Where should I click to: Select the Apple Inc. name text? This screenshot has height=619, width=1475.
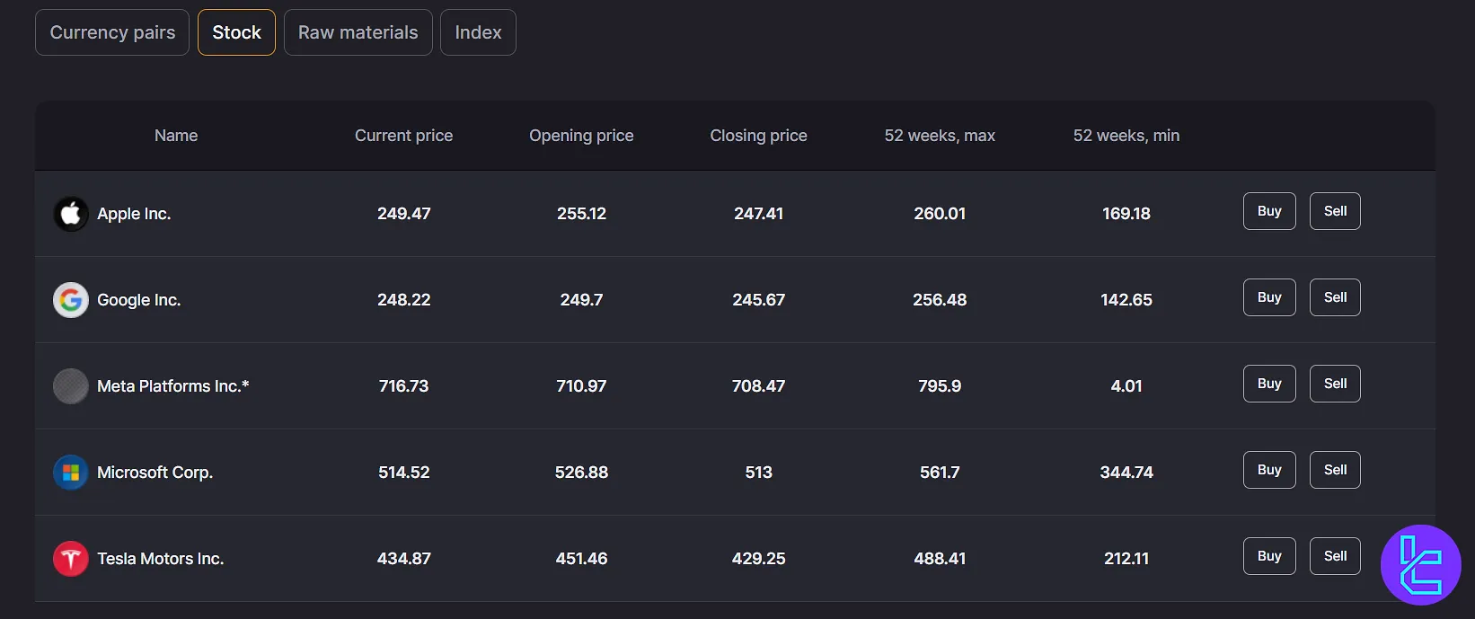tap(134, 214)
